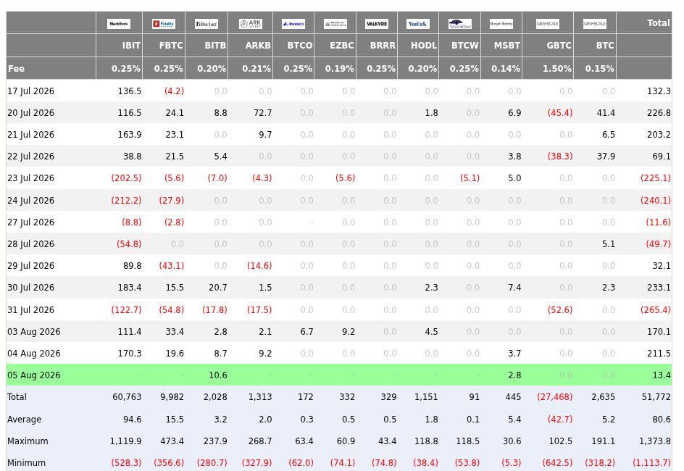Select the BRRR column header
Image resolution: width=684 pixels, height=471 pixels.
pyautogui.click(x=383, y=46)
